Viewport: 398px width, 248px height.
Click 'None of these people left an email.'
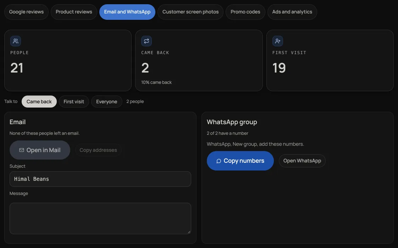[44, 133]
